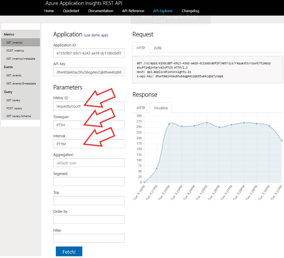Viewport: 284px width, 258px height.
Task: Select API Explorer in top navigation
Action: point(163,11)
